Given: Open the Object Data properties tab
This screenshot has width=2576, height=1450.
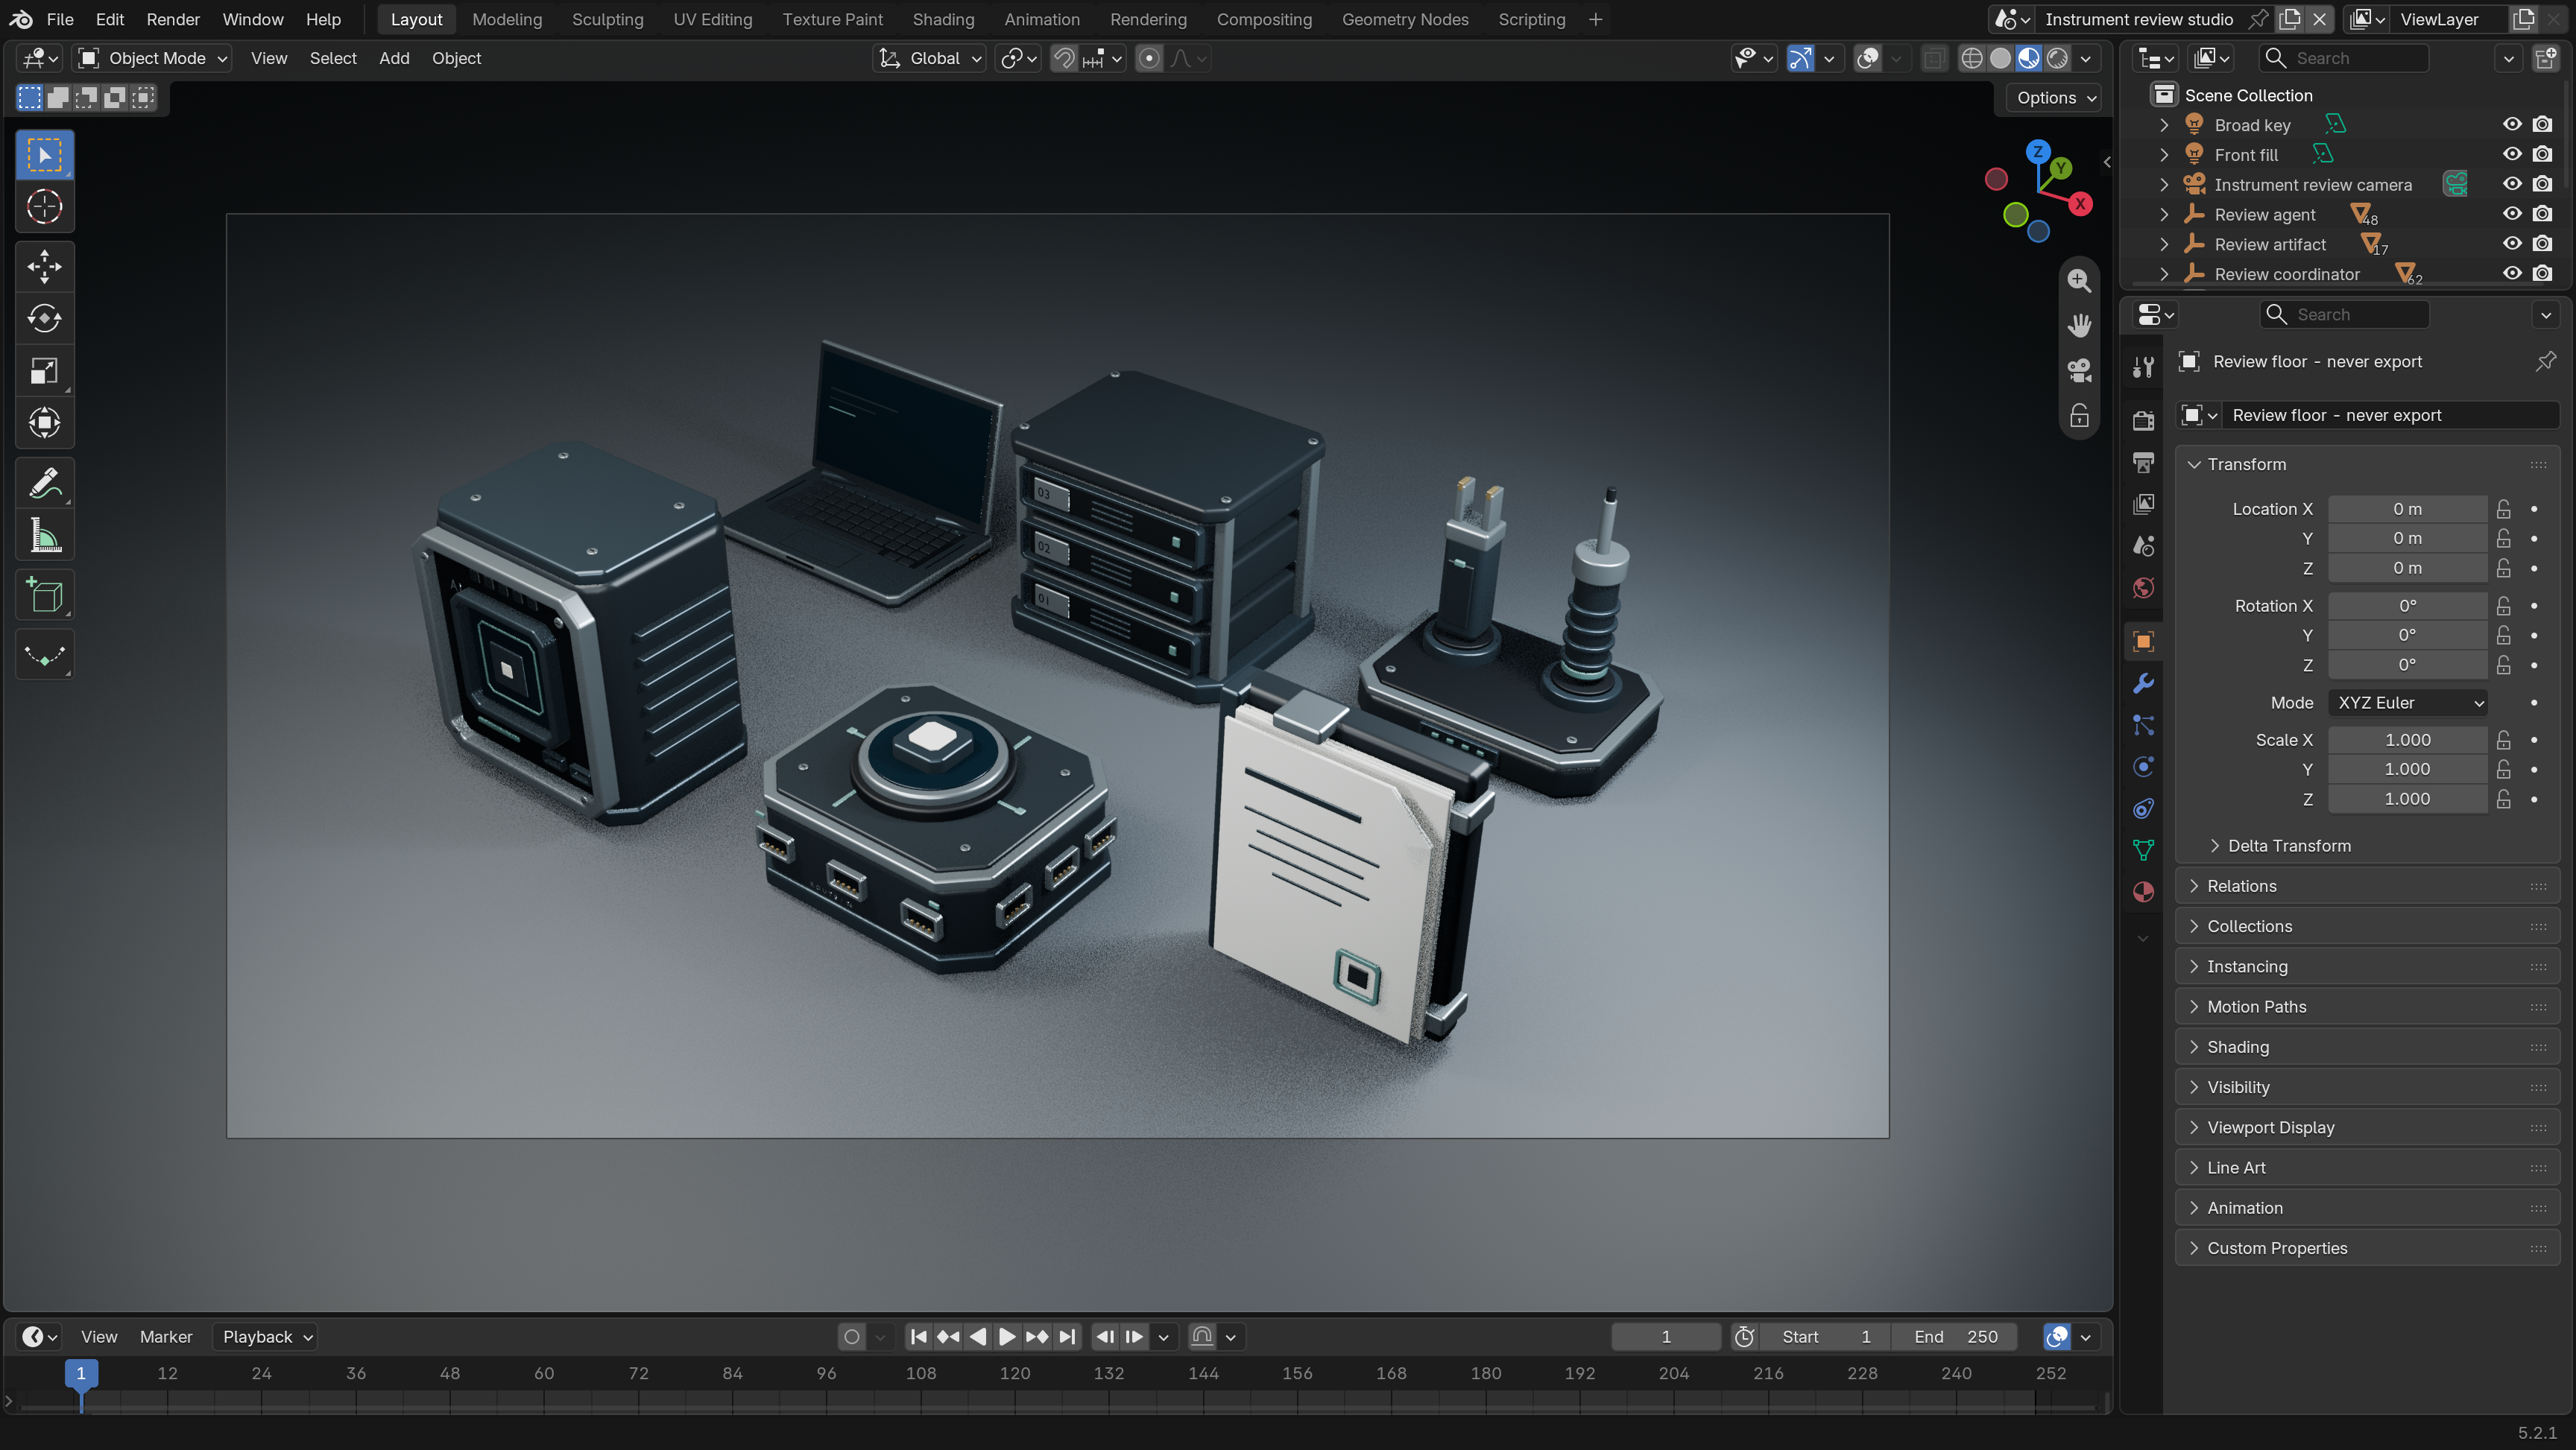Looking at the screenshot, I should pyautogui.click(x=2143, y=850).
